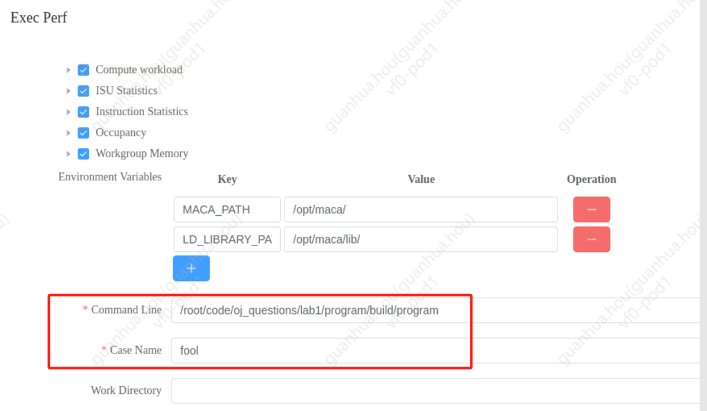Add a new environment variable with plus button
Screen dimensions: 707x411
pyautogui.click(x=191, y=269)
